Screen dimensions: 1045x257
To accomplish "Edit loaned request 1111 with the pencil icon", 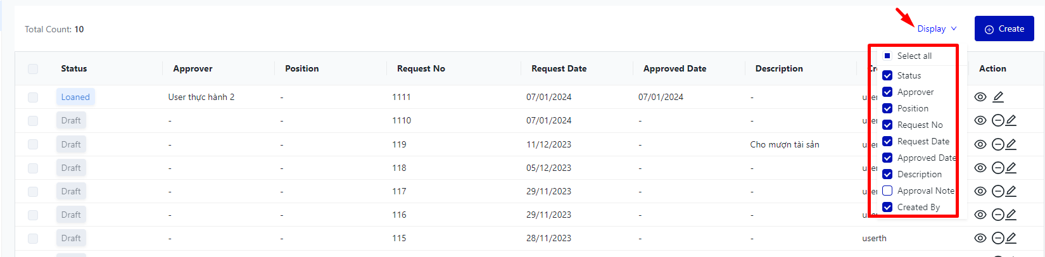I will coord(998,97).
